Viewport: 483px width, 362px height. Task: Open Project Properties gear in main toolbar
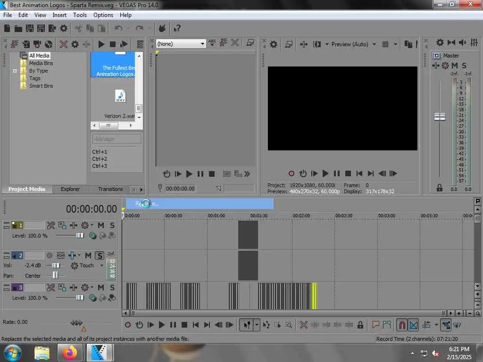[64, 29]
